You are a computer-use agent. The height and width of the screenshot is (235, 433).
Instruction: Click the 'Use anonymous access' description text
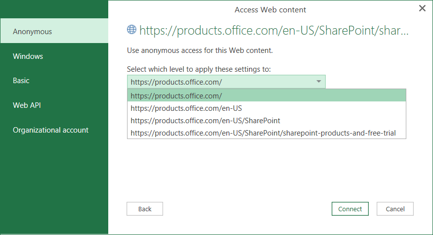coord(200,50)
